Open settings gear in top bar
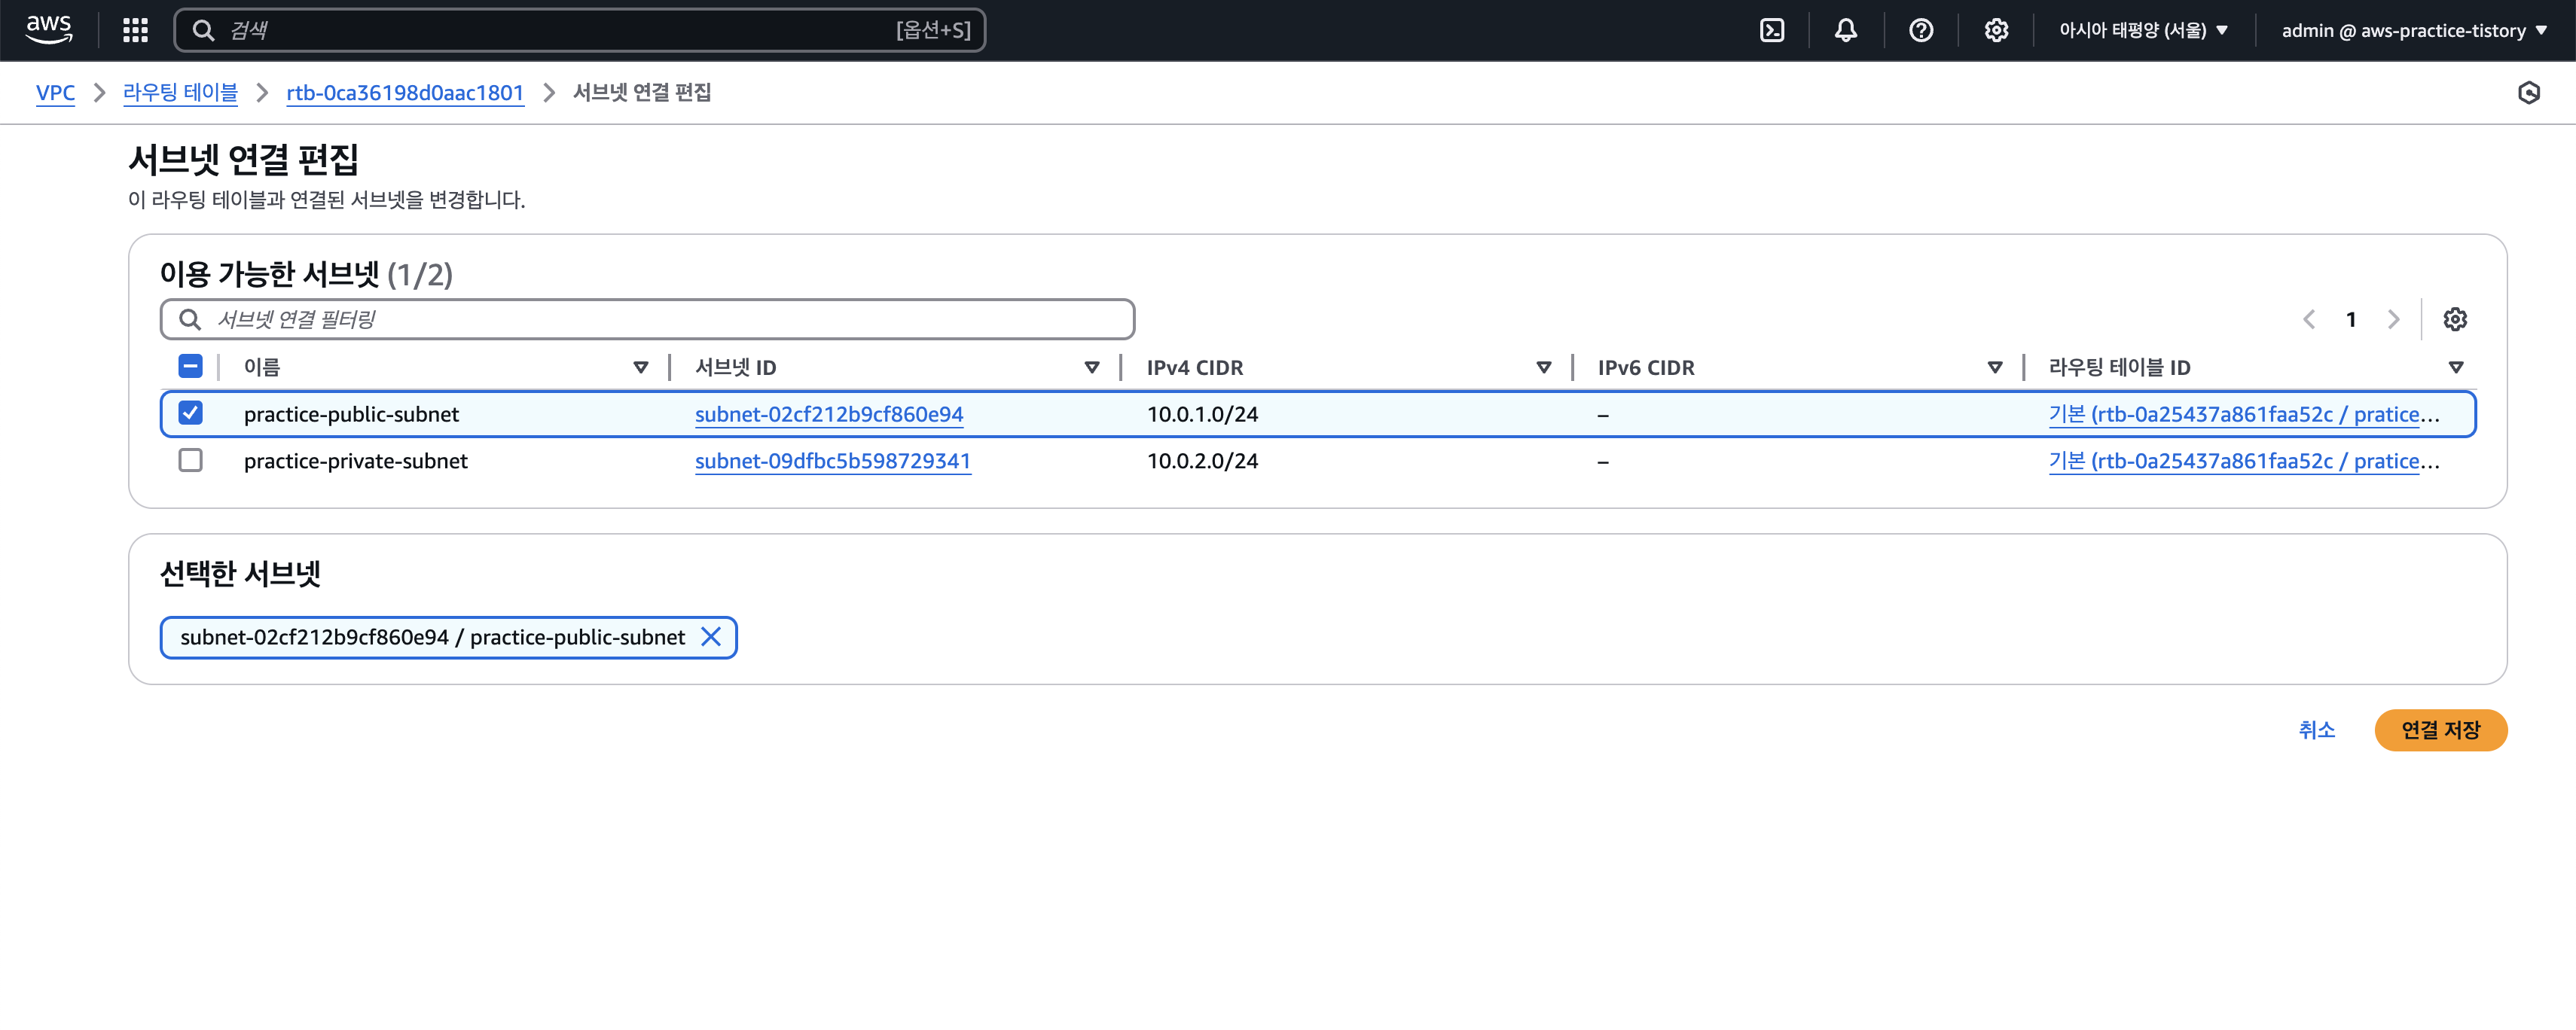2576x1030 pixels. (x=1995, y=30)
